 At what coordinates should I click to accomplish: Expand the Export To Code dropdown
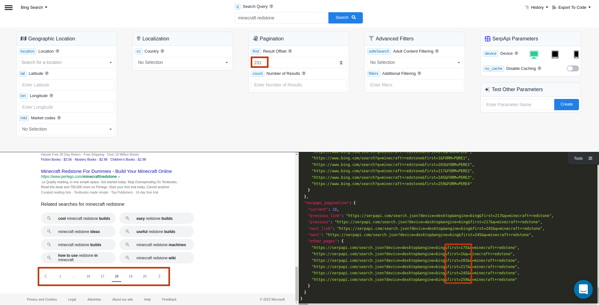[x=571, y=7]
